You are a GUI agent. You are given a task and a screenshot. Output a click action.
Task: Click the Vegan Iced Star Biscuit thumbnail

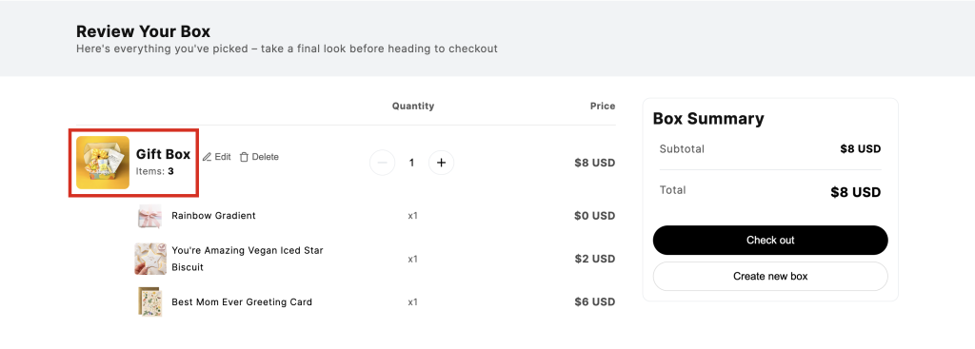(150, 259)
